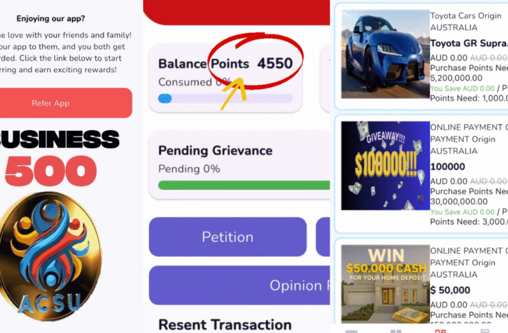The width and height of the screenshot is (508, 333).
Task: Click the Consumed points progress bar
Action: click(226, 98)
